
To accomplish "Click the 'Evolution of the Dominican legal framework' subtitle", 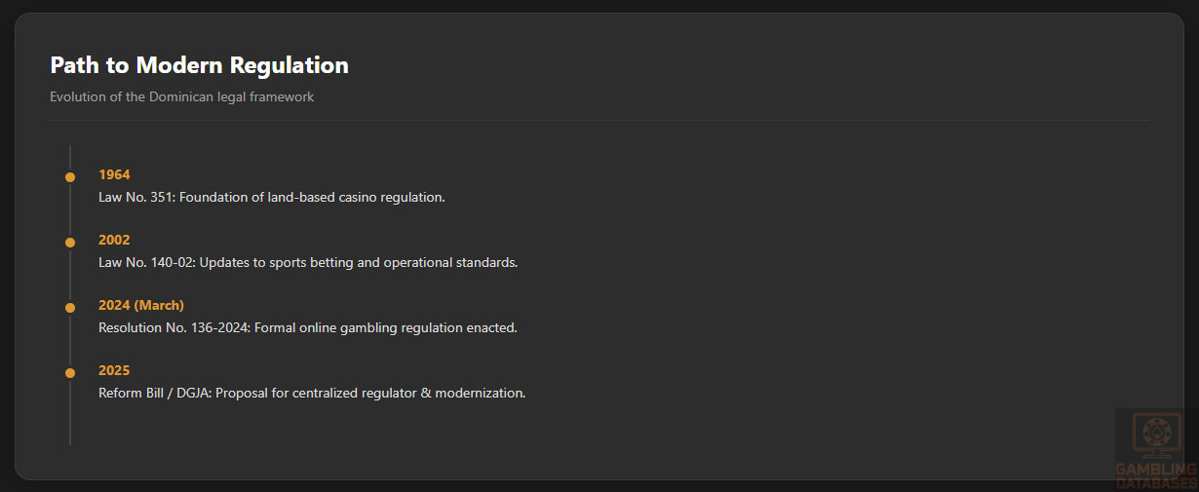I will pyautogui.click(x=181, y=96).
